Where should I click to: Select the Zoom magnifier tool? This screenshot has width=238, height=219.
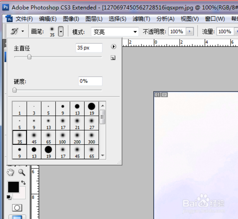(21, 172)
